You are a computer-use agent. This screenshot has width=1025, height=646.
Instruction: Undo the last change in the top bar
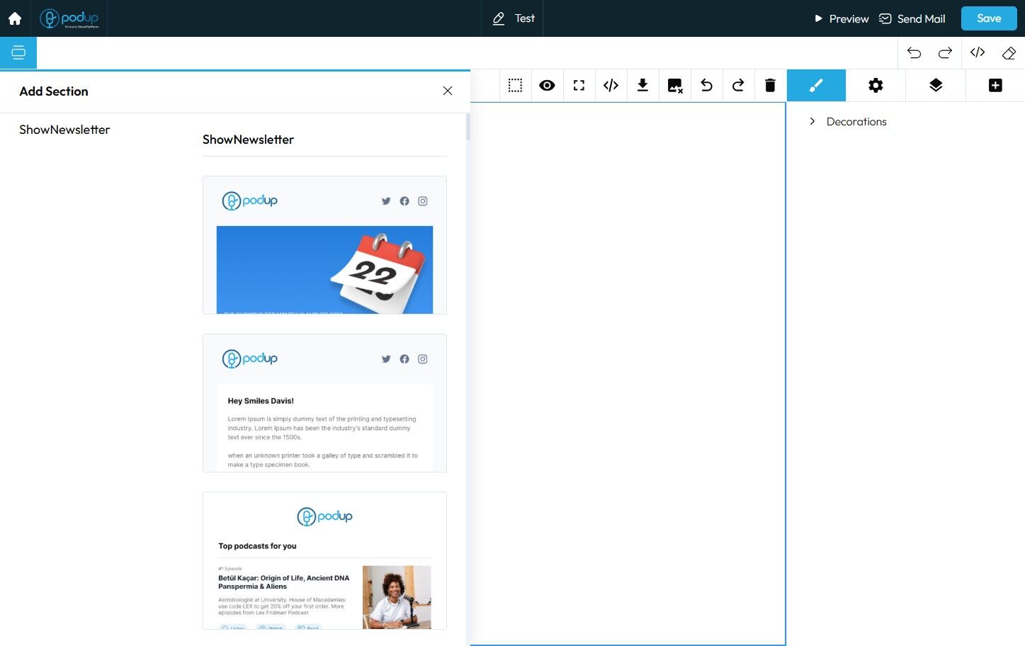click(x=914, y=52)
